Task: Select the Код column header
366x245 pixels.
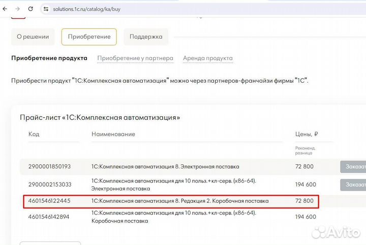Action: [34, 134]
